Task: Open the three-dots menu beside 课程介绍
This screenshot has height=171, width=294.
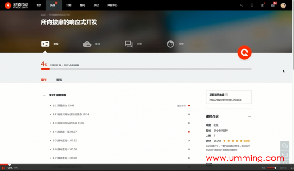Action: click(x=249, y=116)
